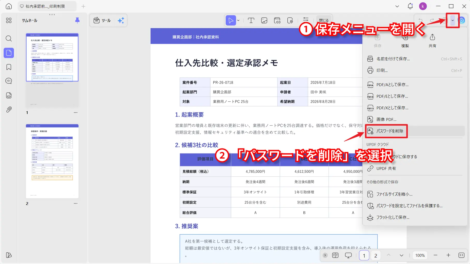The width and height of the screenshot is (470, 264).
Task: Choose フラット化して保存...
Action: pyautogui.click(x=414, y=217)
